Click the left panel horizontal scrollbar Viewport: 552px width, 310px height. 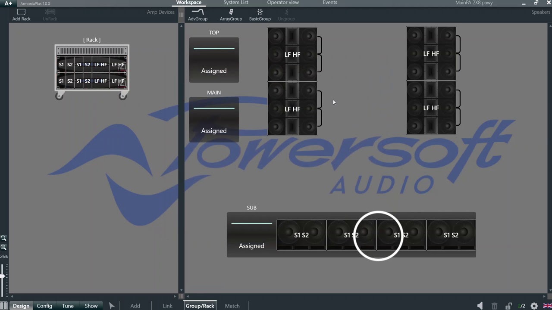coord(94,296)
